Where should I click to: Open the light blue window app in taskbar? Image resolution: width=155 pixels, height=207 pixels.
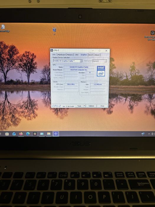click(x=42, y=134)
